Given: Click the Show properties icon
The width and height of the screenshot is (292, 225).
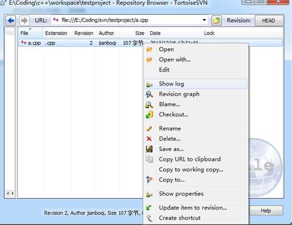Looking at the screenshot, I should (149, 194).
